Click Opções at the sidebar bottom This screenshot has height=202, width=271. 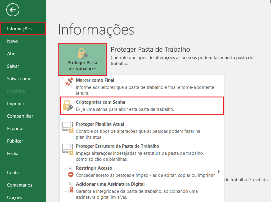pyautogui.click(x=15, y=198)
